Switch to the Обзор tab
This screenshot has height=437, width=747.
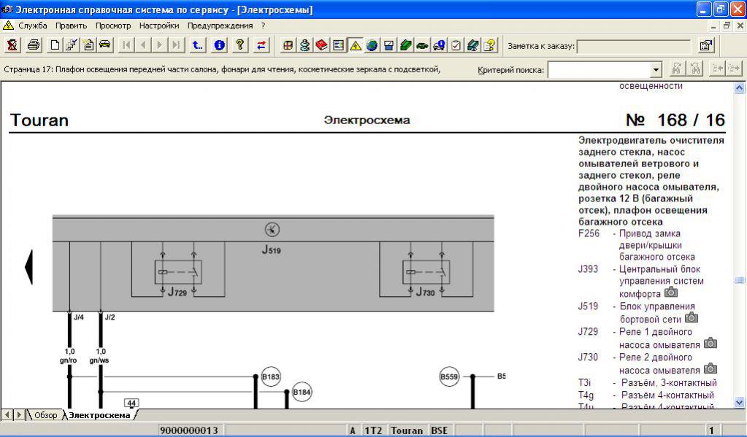tap(45, 415)
